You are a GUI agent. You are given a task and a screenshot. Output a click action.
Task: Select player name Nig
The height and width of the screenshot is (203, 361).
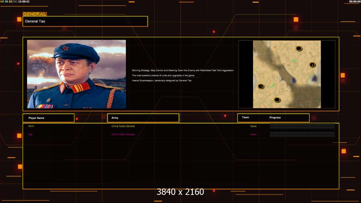tap(30, 135)
